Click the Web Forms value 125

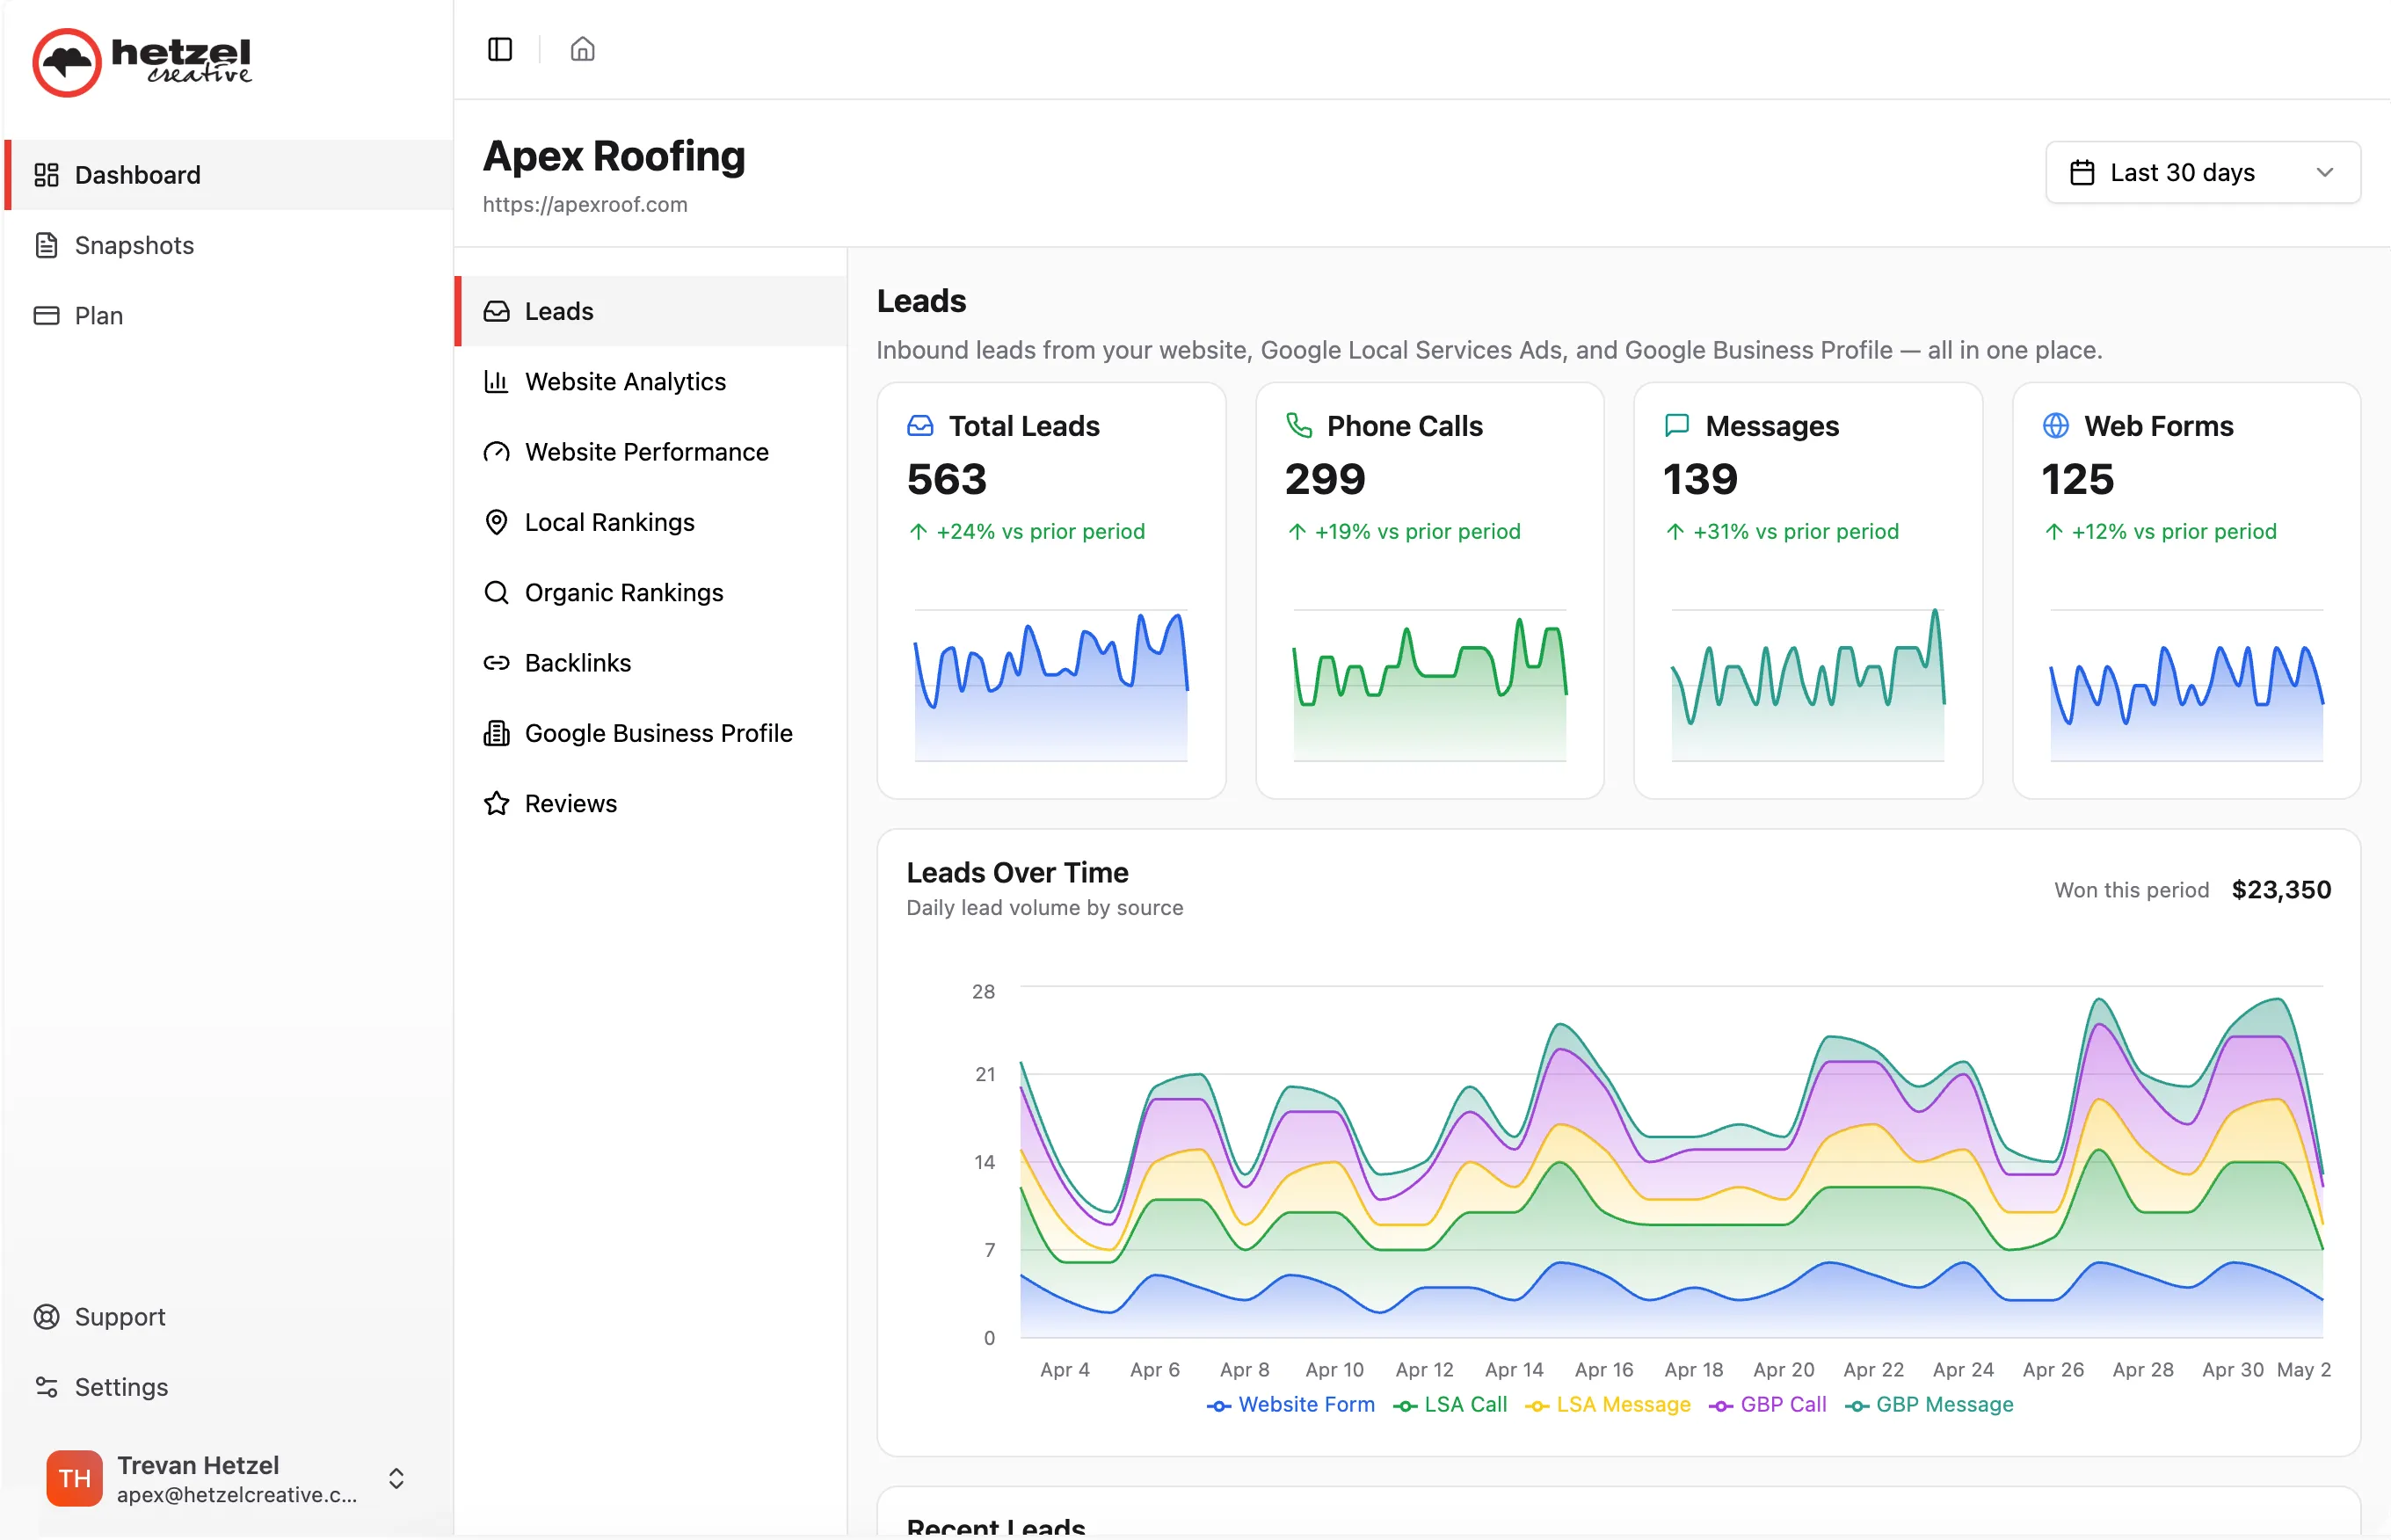click(2077, 479)
